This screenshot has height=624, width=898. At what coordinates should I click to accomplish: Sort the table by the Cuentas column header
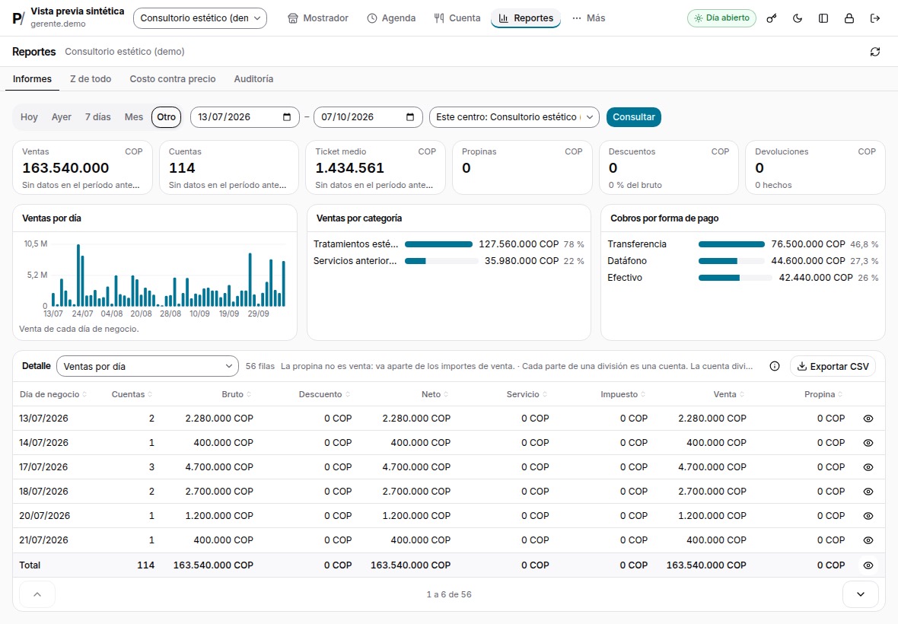(x=132, y=394)
